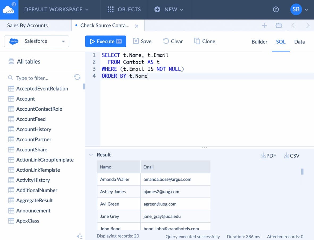Select the Account table
Screen dimensions: 314x240
coord(26,99)
